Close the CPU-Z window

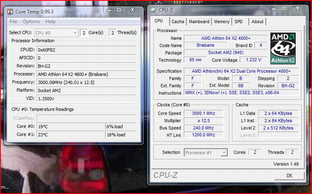pos(297,9)
